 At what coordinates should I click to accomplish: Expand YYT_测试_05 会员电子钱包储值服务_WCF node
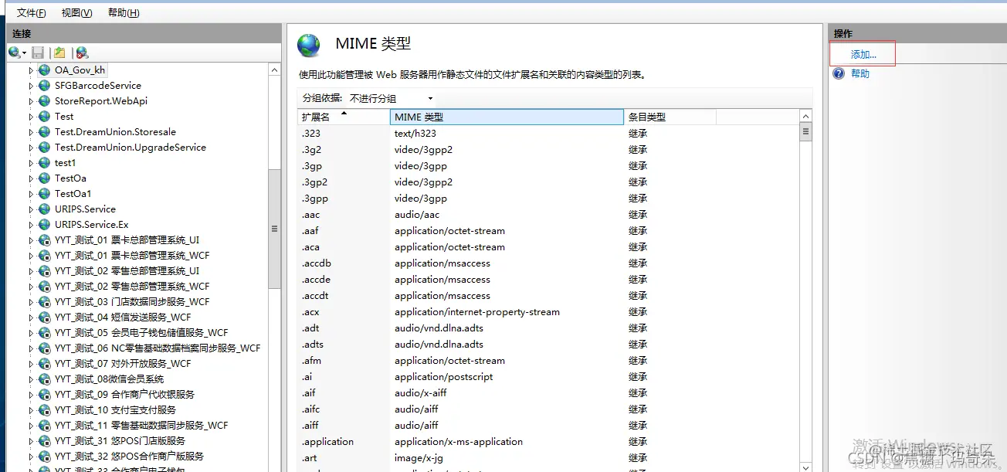[32, 332]
